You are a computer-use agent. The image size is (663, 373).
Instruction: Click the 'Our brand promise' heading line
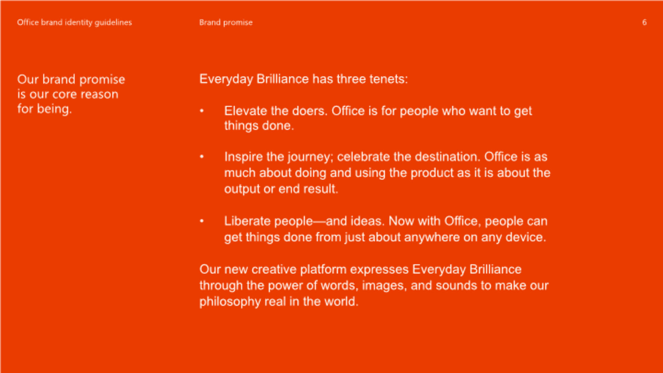pos(71,79)
